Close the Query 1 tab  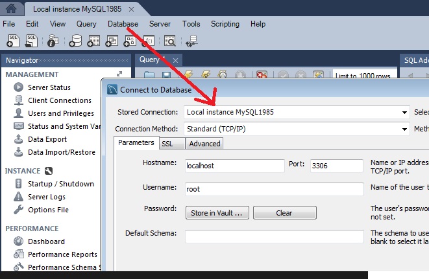(175, 60)
